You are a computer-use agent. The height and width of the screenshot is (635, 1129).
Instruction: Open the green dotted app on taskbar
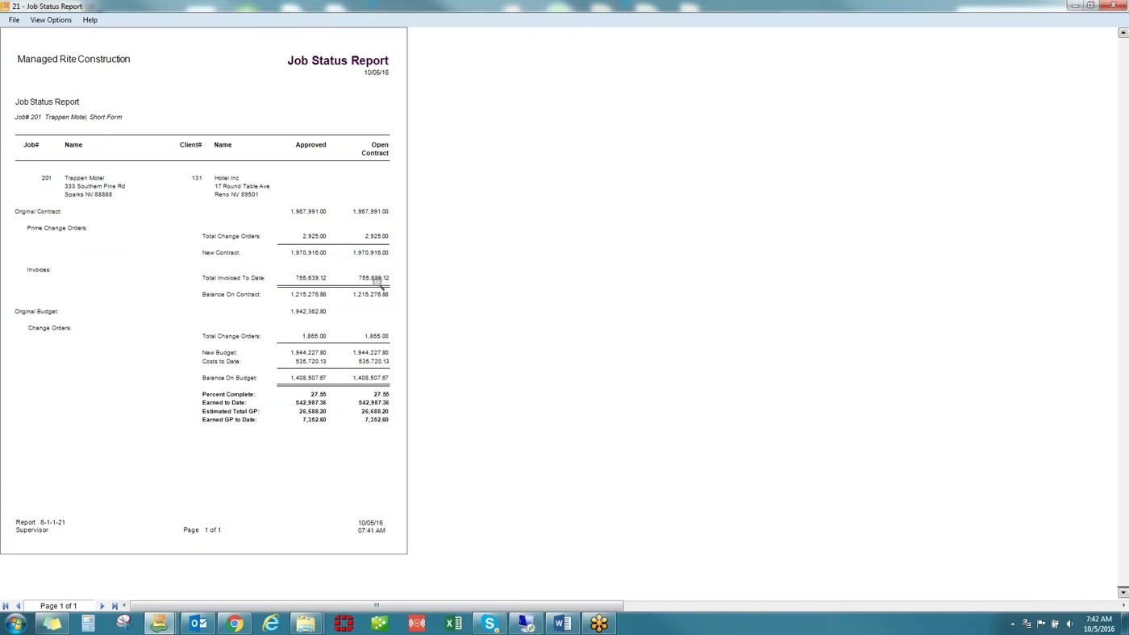click(380, 623)
